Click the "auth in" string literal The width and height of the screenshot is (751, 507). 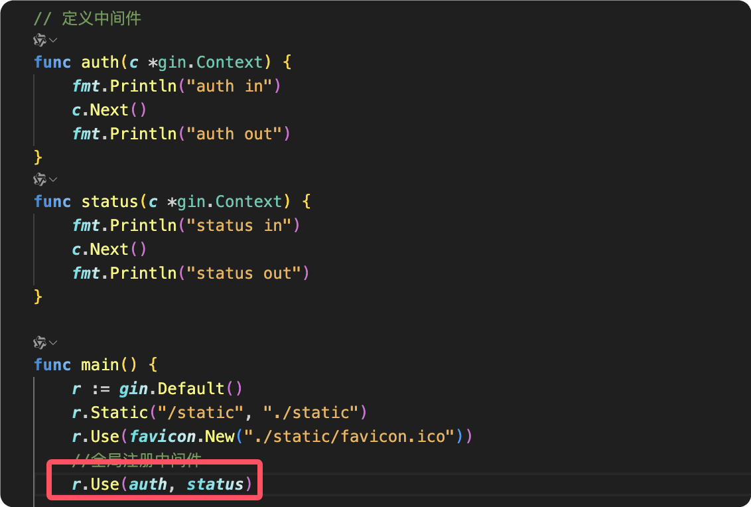tap(225, 86)
